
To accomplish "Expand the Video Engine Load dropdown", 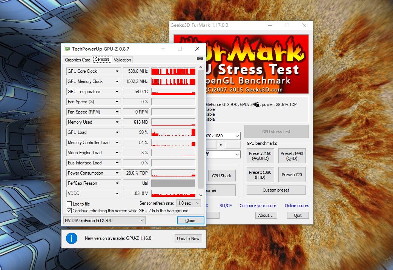I will click(x=117, y=153).
